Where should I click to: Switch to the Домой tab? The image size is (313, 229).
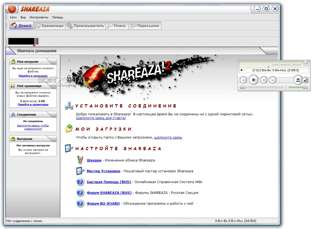pyautogui.click(x=21, y=26)
